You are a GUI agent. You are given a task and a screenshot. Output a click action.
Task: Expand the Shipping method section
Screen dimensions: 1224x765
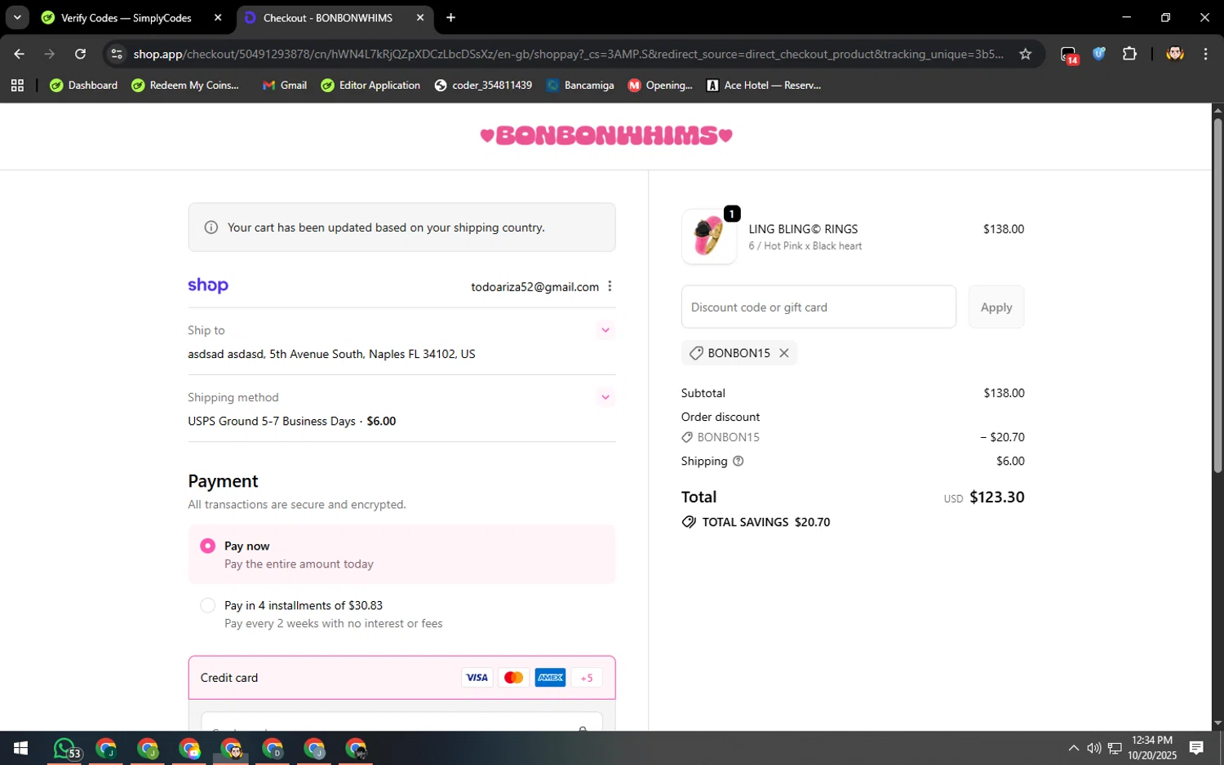(x=605, y=397)
